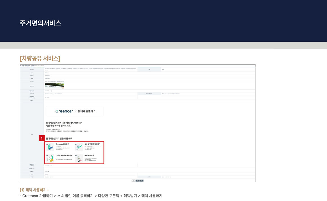This screenshot has height=201, width=327.
Task: Open the PC access URL link to greencar.co.kr
Action: [54, 94]
